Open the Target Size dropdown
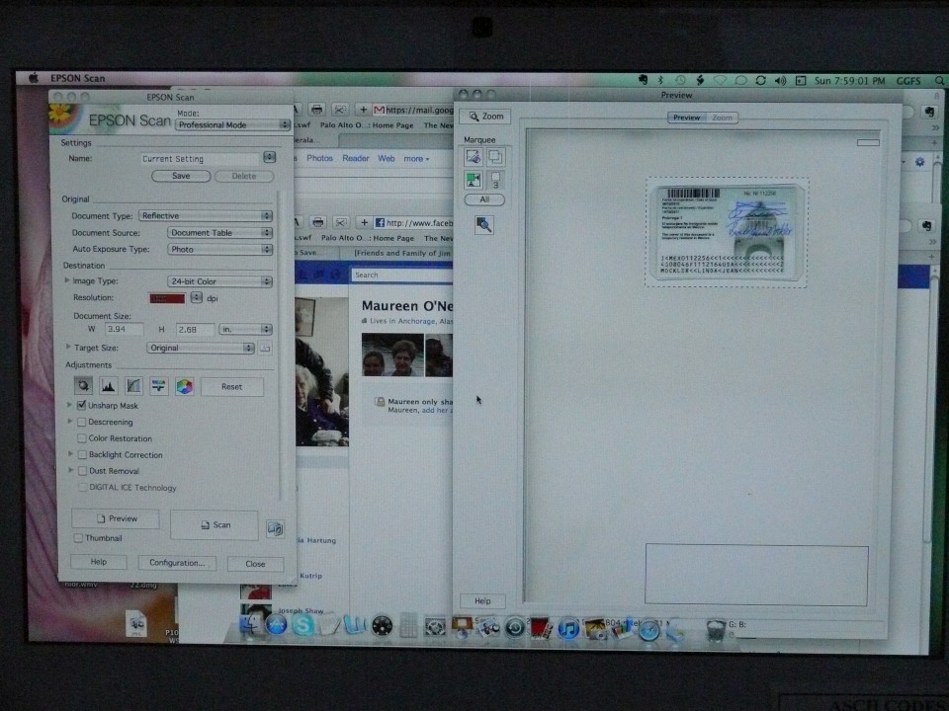Image resolution: width=949 pixels, height=711 pixels. pos(201,348)
